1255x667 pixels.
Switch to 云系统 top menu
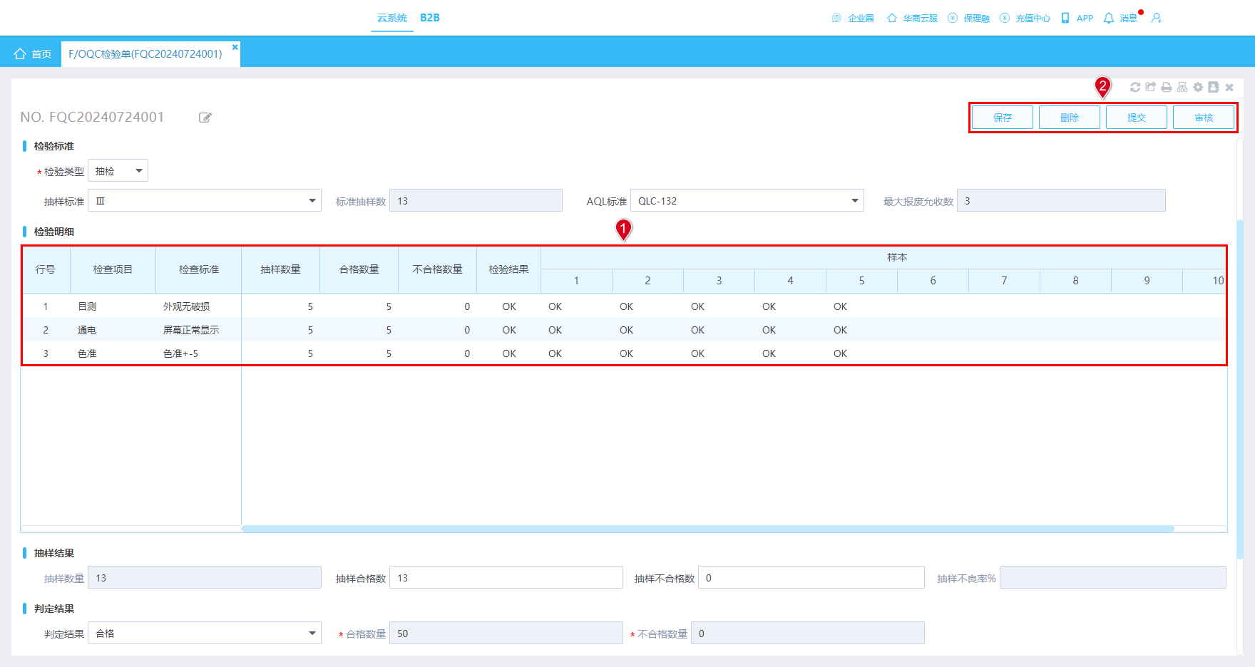pos(392,18)
